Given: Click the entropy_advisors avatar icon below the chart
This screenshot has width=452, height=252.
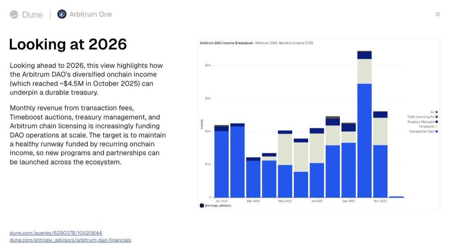Looking at the screenshot, I should pos(202,206).
